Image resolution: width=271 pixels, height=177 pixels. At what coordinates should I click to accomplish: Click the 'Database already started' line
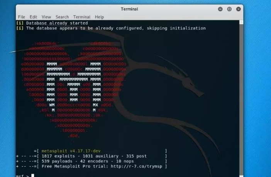52,23
